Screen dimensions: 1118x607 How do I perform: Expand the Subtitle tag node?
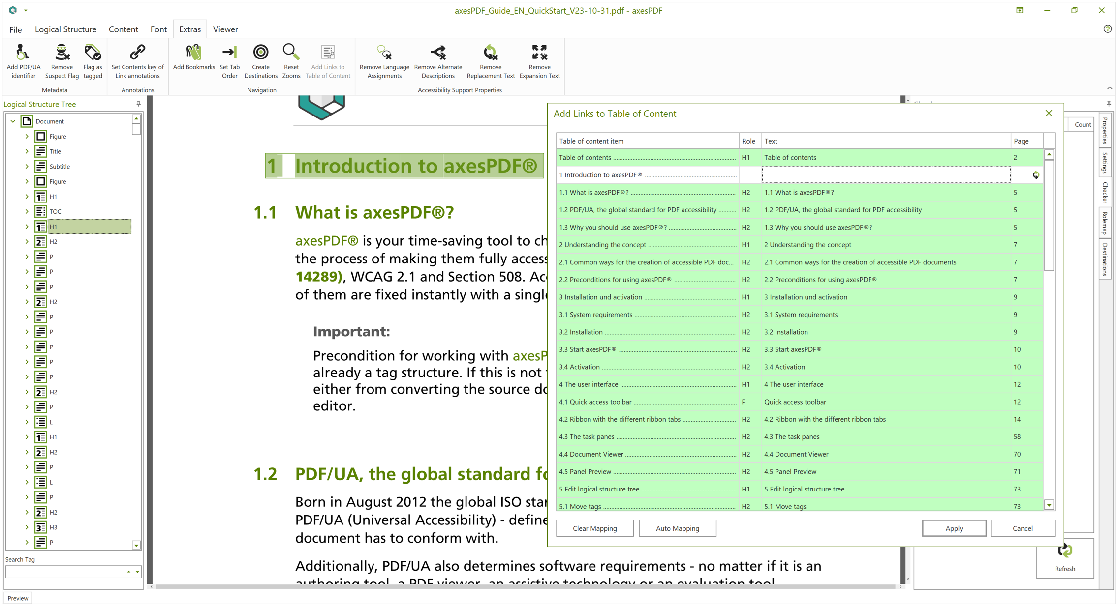point(27,167)
